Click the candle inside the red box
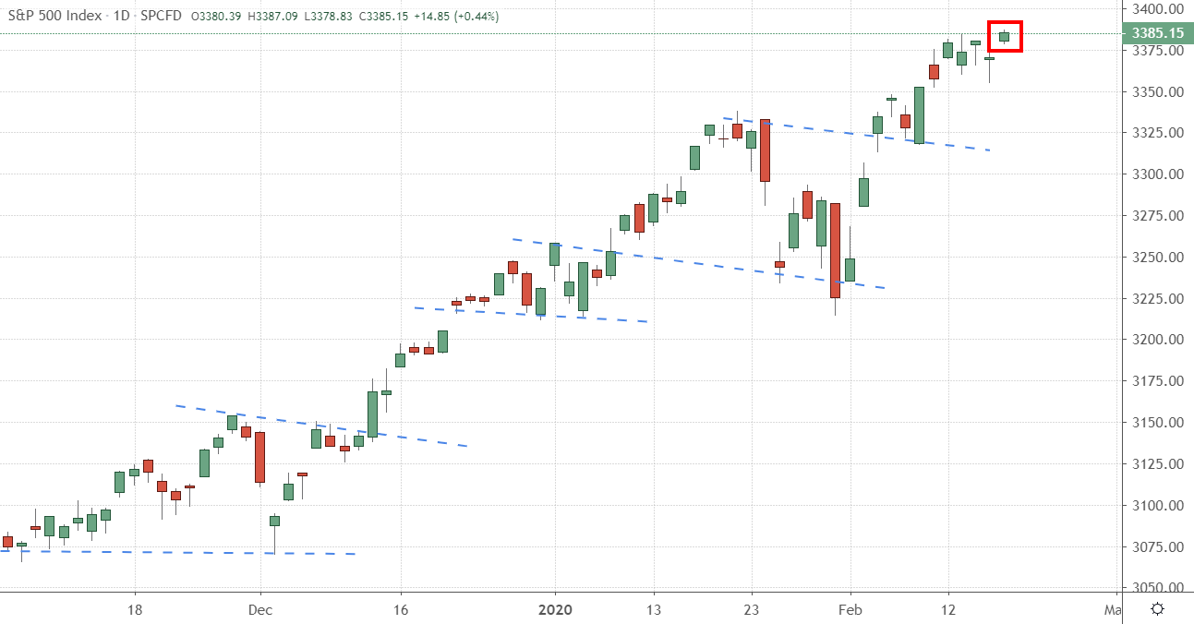The height and width of the screenshot is (624, 1194). click(1005, 36)
